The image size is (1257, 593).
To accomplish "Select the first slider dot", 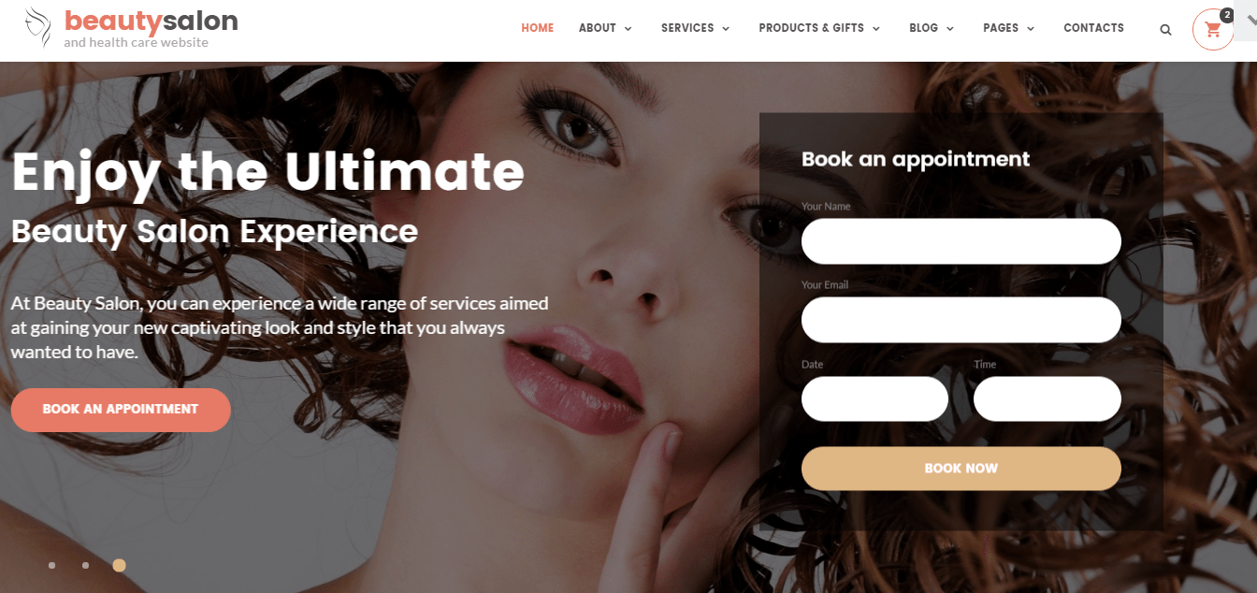I will click(x=51, y=565).
